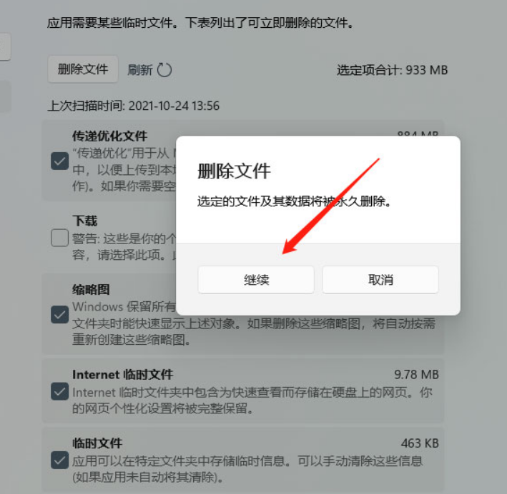Select the 下载 item heading
Screen dimensions: 507x494
point(84,221)
